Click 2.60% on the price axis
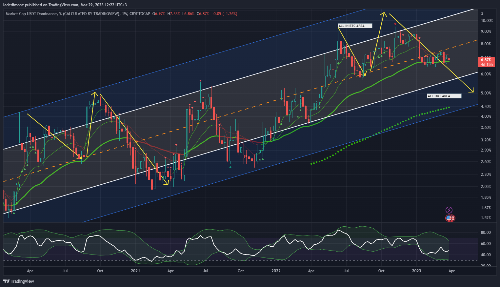 click(486, 162)
